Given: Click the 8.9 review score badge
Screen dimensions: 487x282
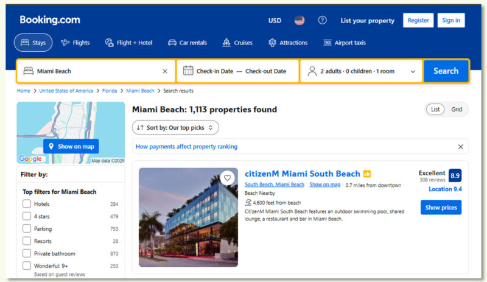Looking at the screenshot, I should click(x=455, y=175).
